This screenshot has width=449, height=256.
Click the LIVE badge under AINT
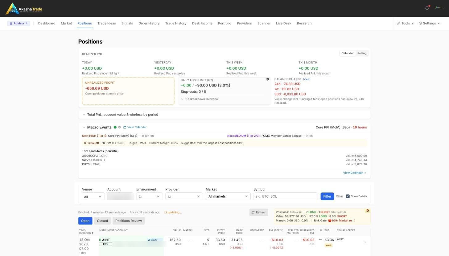click(x=105, y=244)
